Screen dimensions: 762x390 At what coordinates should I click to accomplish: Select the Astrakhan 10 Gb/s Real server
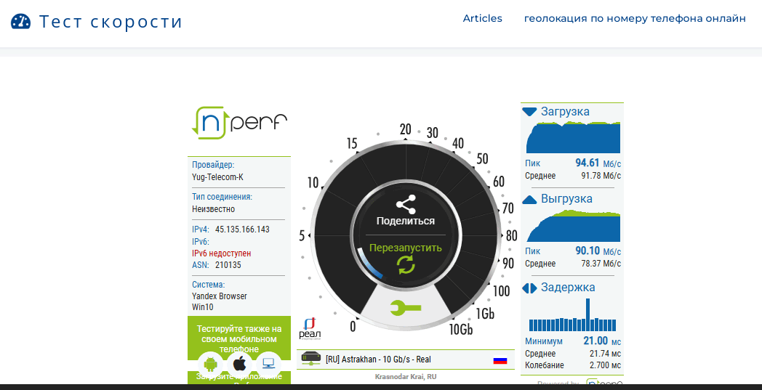click(x=405, y=359)
